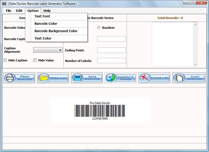Click the Open List folder icon

point(44,78)
